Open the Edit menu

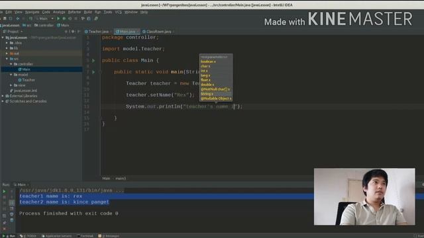pos(9,12)
